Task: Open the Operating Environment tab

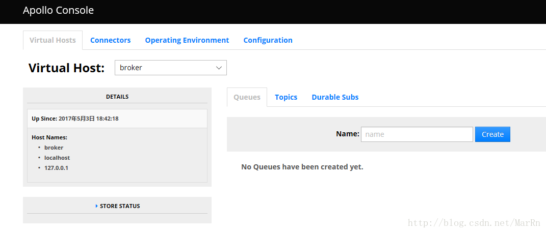Action: 187,40
